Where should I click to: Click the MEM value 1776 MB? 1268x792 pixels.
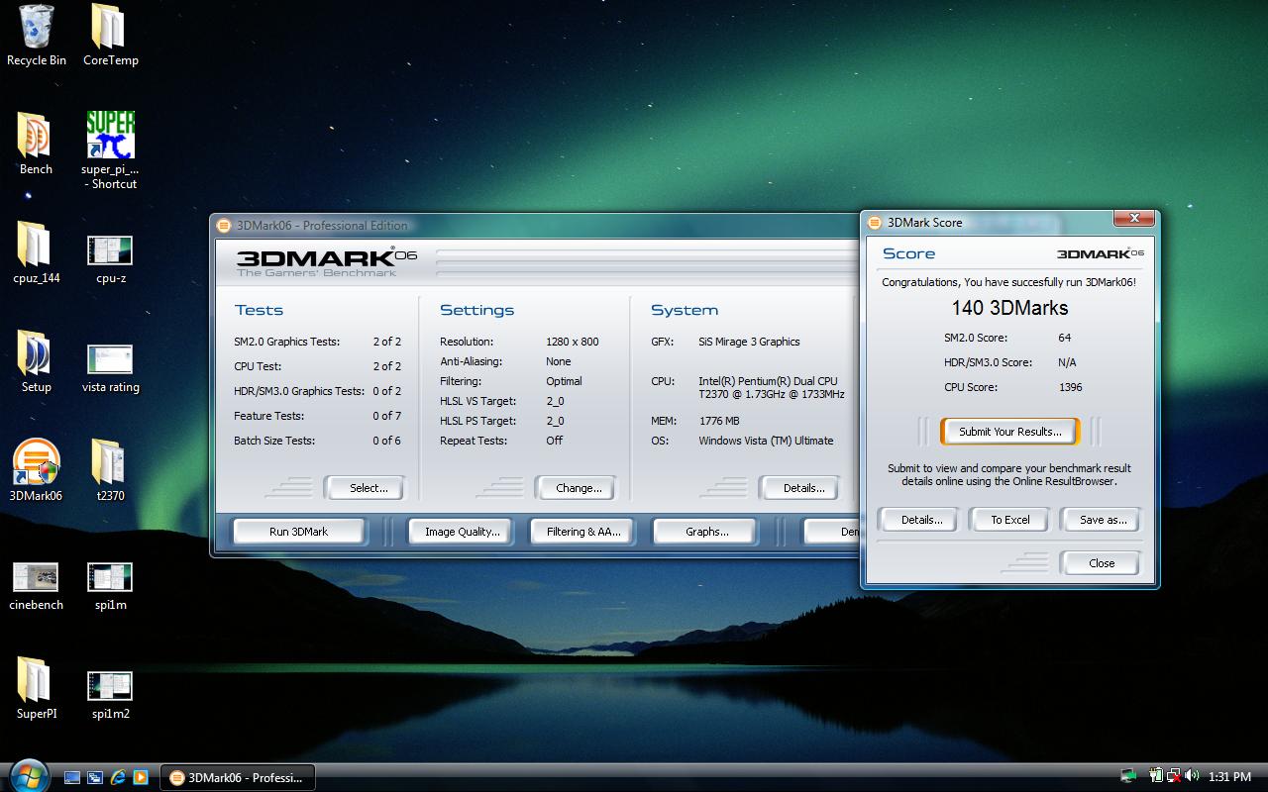click(x=719, y=421)
